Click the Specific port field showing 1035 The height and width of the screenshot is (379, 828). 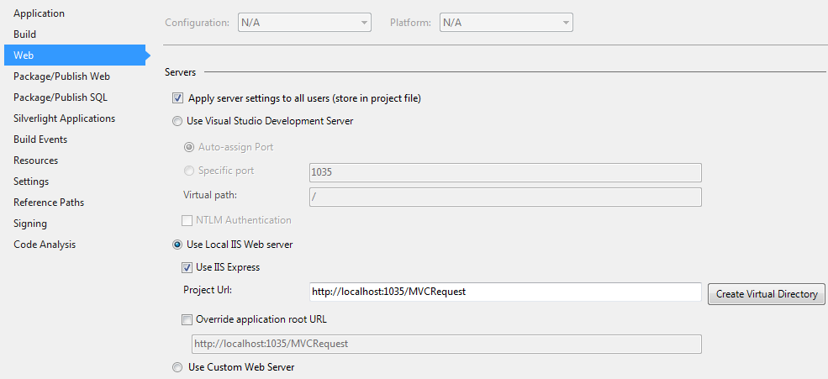(505, 172)
